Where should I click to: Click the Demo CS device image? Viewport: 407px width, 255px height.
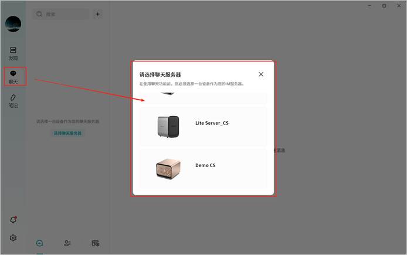(168, 169)
